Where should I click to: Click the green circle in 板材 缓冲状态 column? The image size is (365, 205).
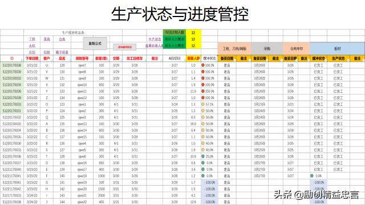[x=312, y=176]
